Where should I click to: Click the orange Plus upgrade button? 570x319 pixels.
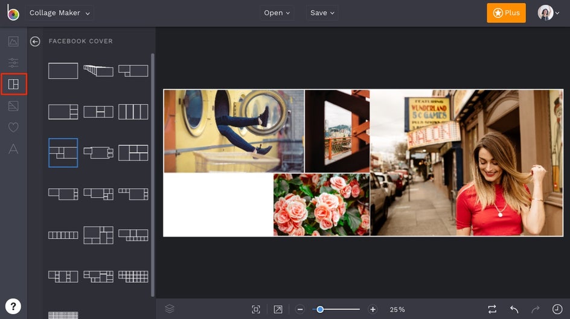(506, 13)
